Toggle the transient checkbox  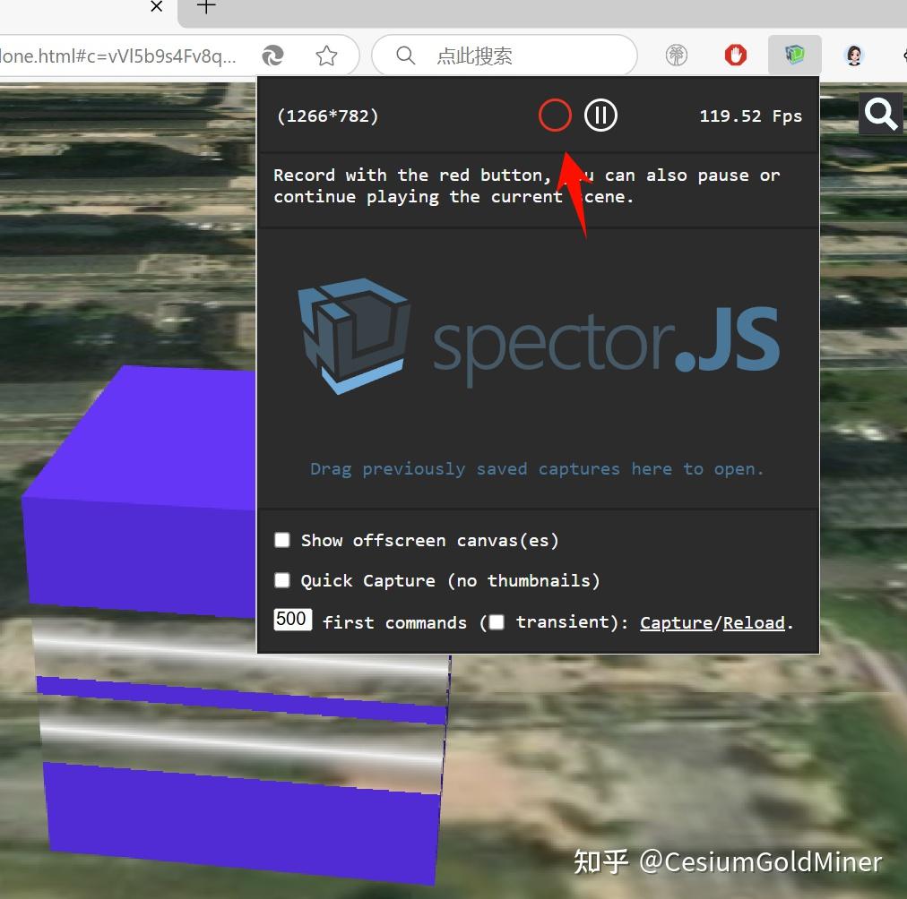click(496, 621)
